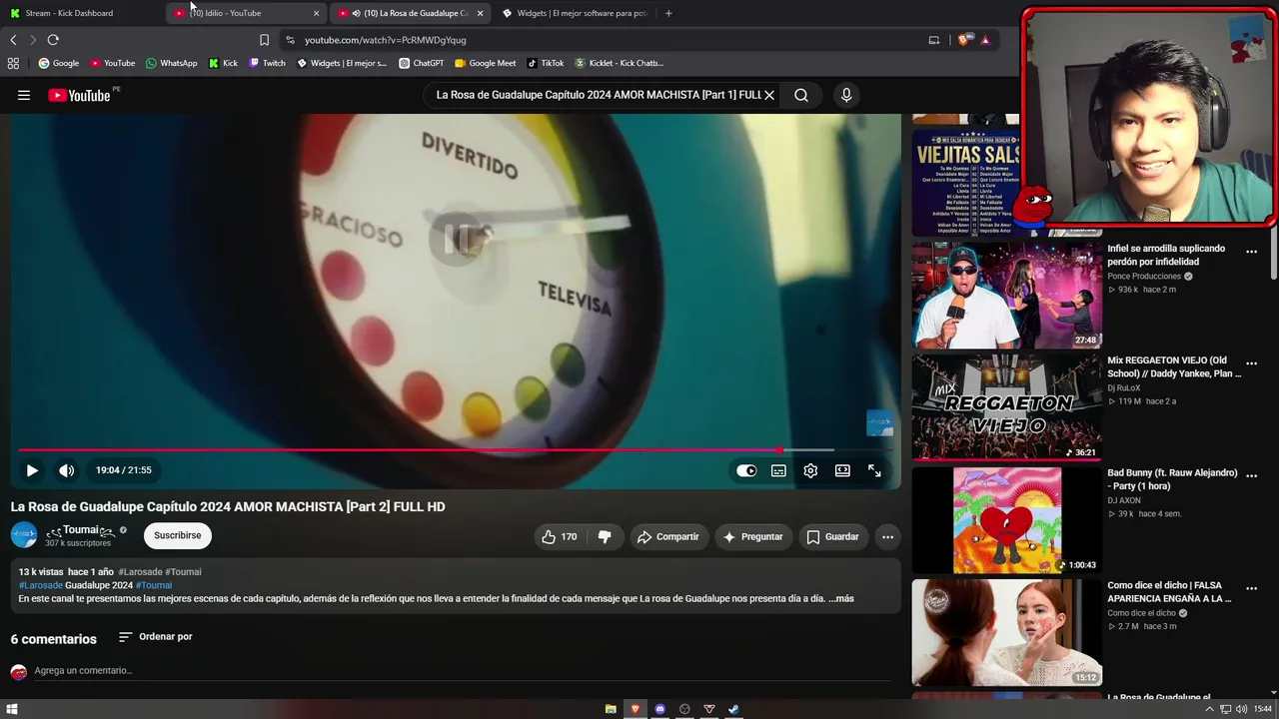Open more actions menu below the video

pos(887,536)
